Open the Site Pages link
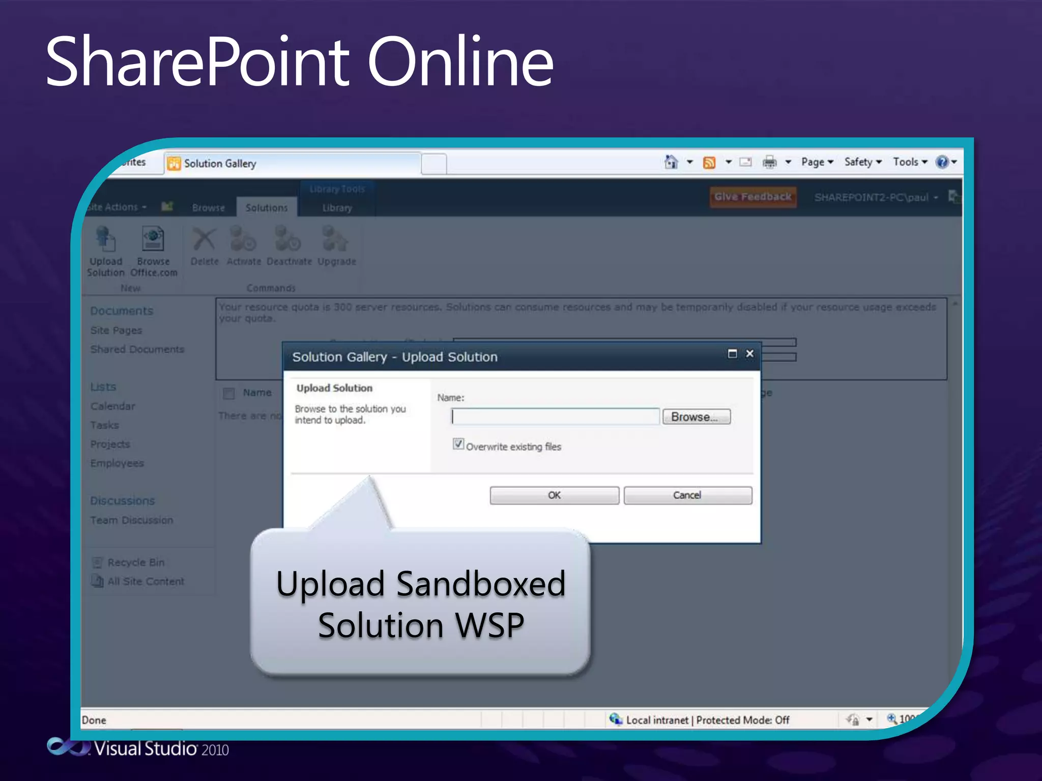1042x781 pixels. (x=116, y=330)
